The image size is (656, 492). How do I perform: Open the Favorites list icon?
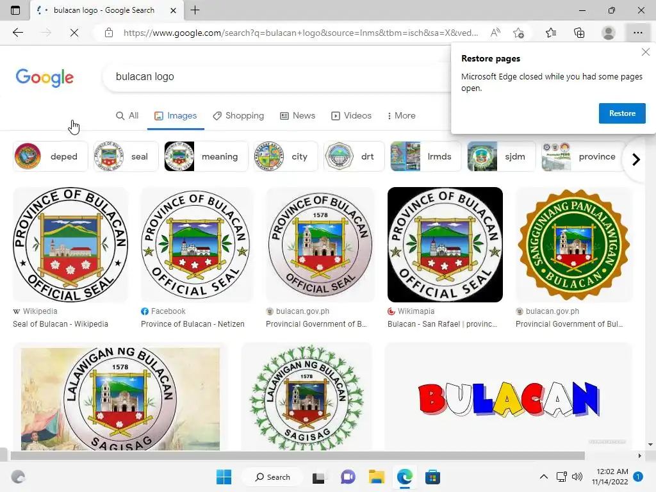[x=551, y=33]
